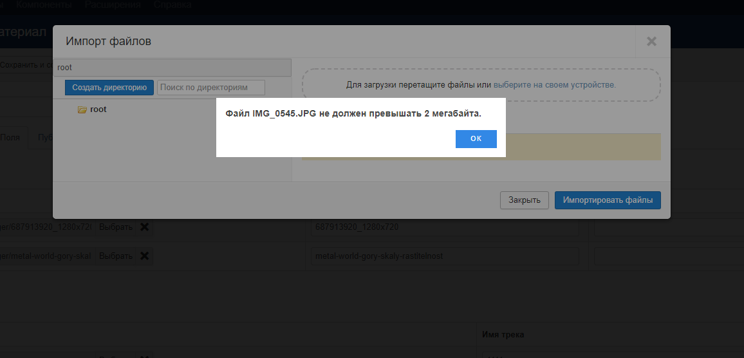Clear the metal-world-gory image with X icon

[x=145, y=256]
